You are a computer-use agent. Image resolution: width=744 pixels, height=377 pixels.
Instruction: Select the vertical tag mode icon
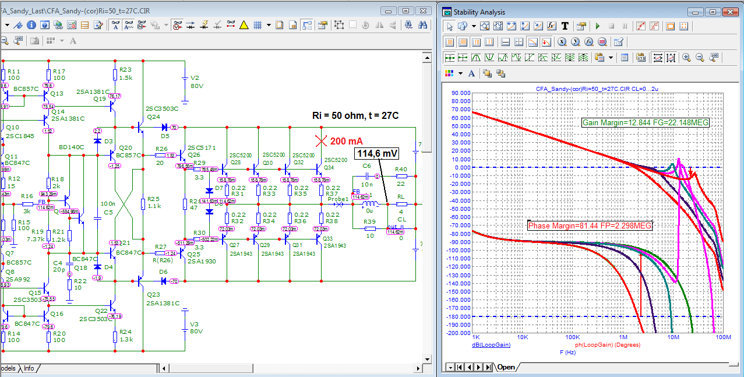click(x=526, y=26)
